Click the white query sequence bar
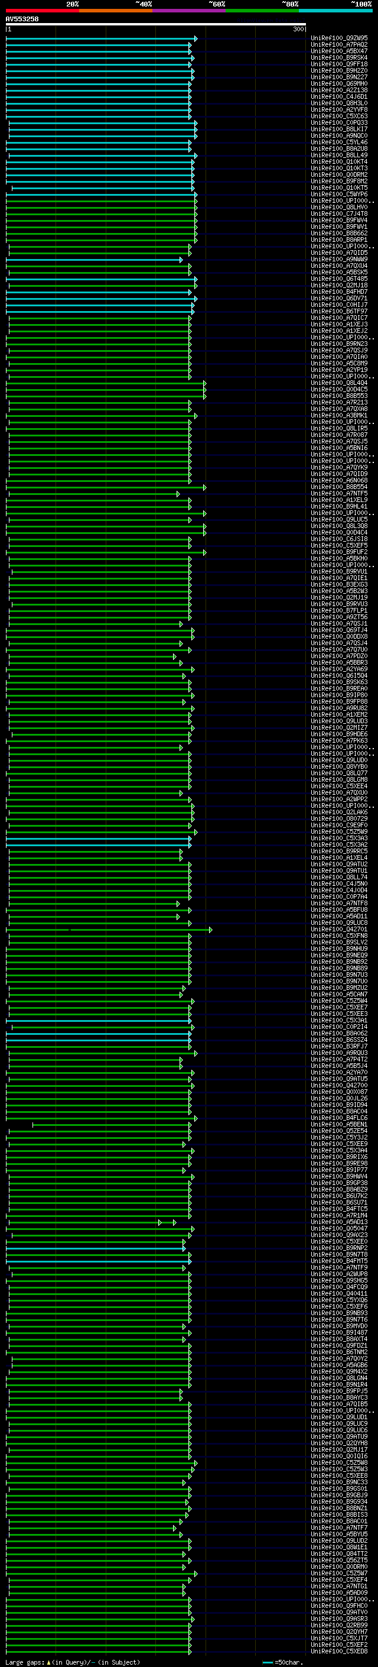This screenshot has width=378, height=1667. [156, 25]
